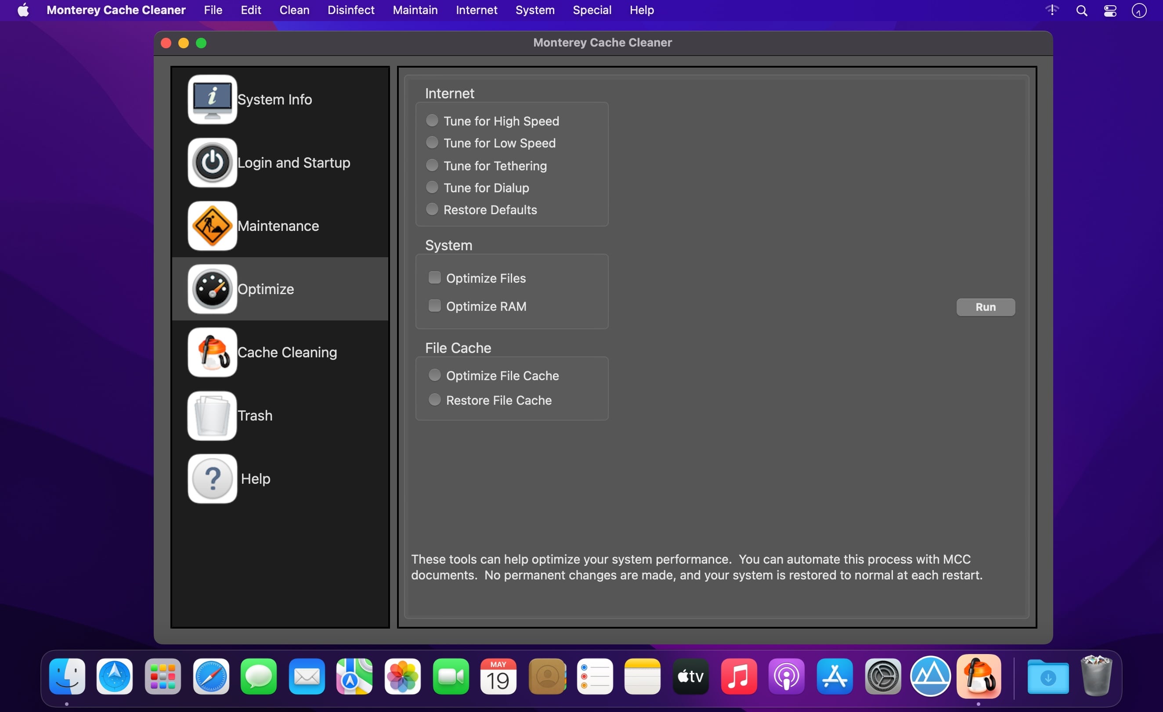Open Notes app in the dock
Viewport: 1163px width, 712px height.
coord(643,676)
